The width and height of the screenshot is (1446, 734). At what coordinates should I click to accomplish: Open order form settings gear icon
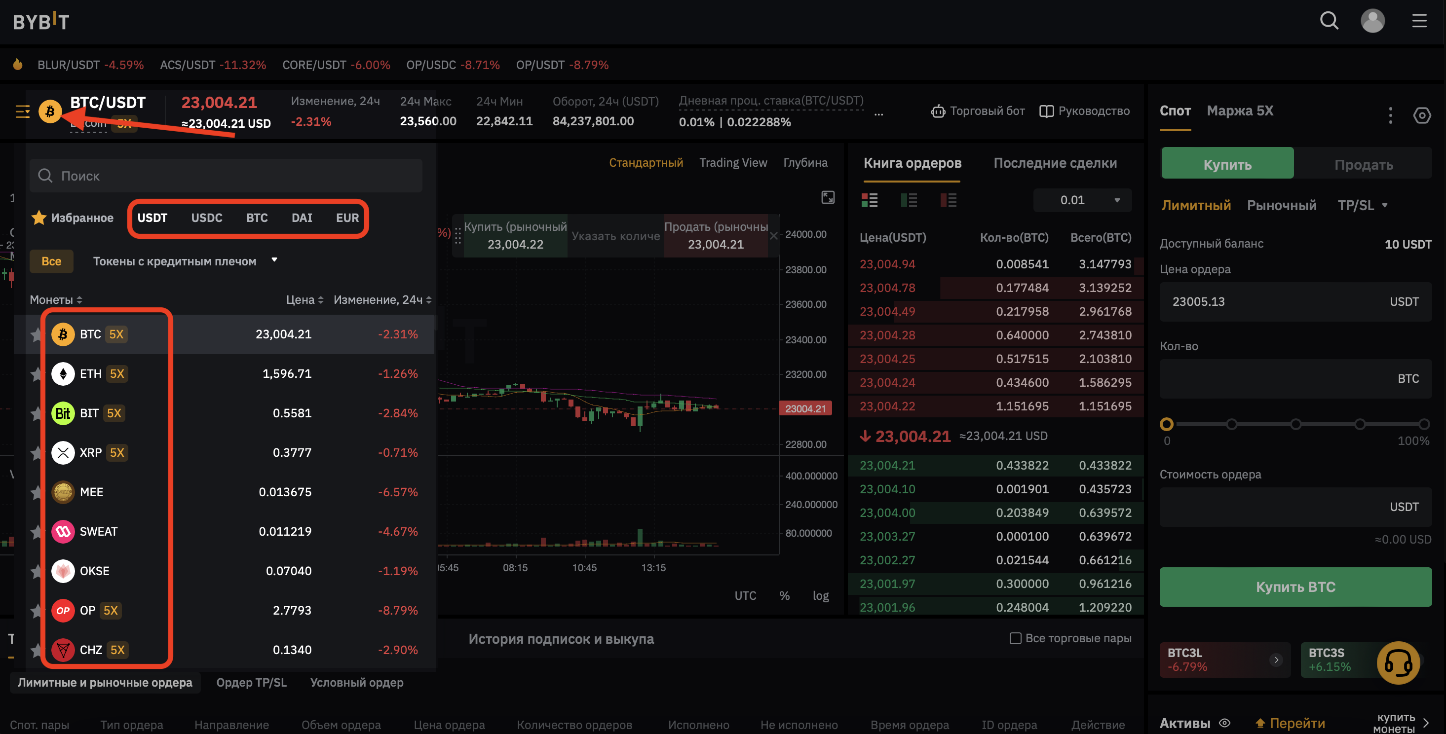point(1421,115)
